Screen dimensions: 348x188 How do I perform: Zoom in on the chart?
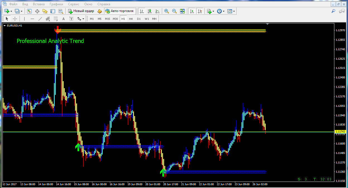(167, 11)
